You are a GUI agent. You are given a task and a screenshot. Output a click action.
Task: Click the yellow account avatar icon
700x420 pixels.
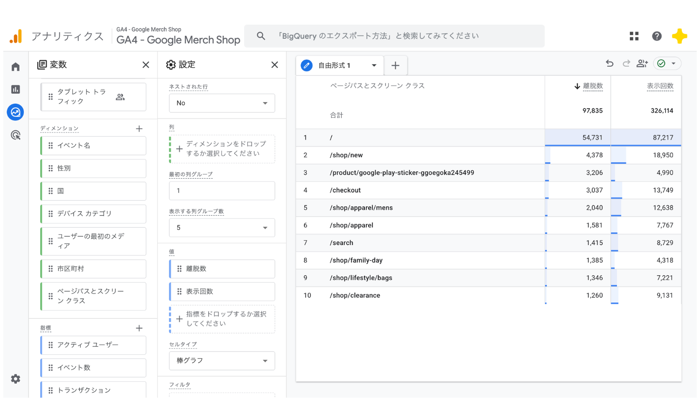(679, 36)
